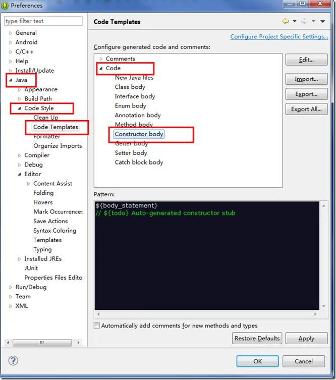Dismiss dialog with Cancel button
The width and height of the screenshot is (336, 380).
(304, 361)
